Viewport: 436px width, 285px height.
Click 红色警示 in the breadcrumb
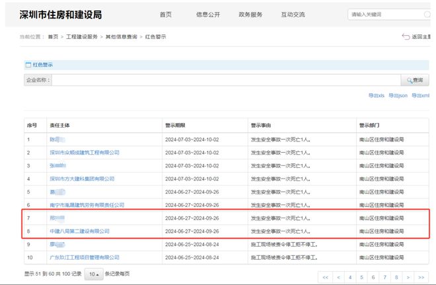click(155, 37)
